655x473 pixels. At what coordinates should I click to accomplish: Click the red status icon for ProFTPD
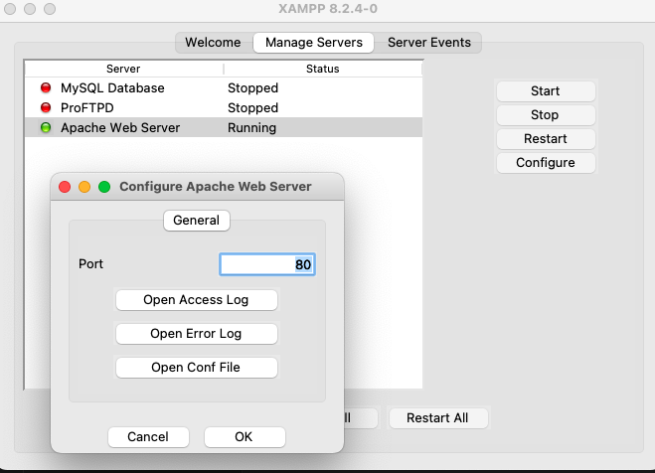[46, 107]
